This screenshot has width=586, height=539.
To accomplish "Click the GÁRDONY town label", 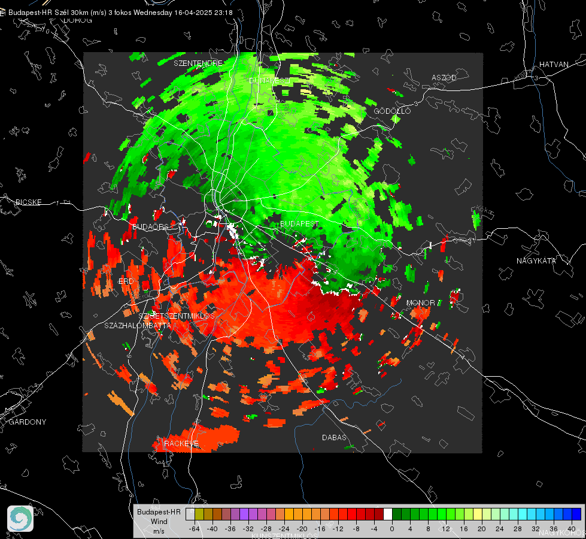I will click(28, 422).
